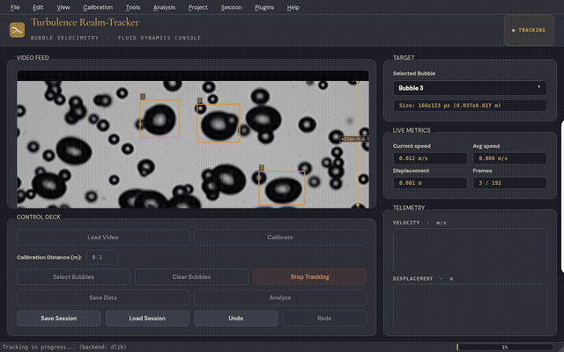Click the Analyze button
The image size is (564, 352).
pyautogui.click(x=280, y=297)
